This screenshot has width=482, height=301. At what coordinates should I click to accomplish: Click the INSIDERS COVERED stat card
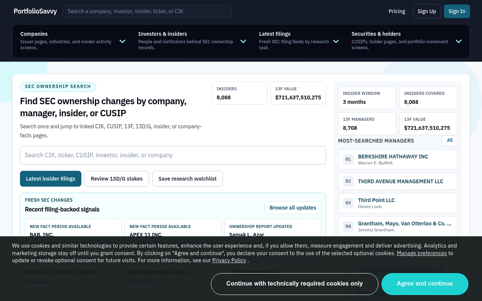pos(429,97)
